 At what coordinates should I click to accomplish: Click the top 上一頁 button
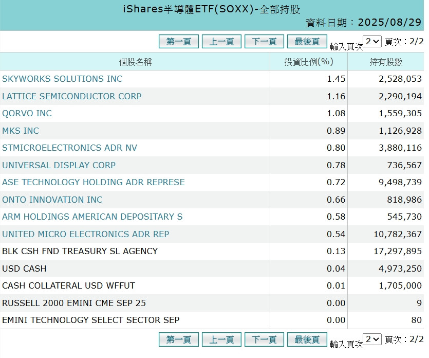221,41
